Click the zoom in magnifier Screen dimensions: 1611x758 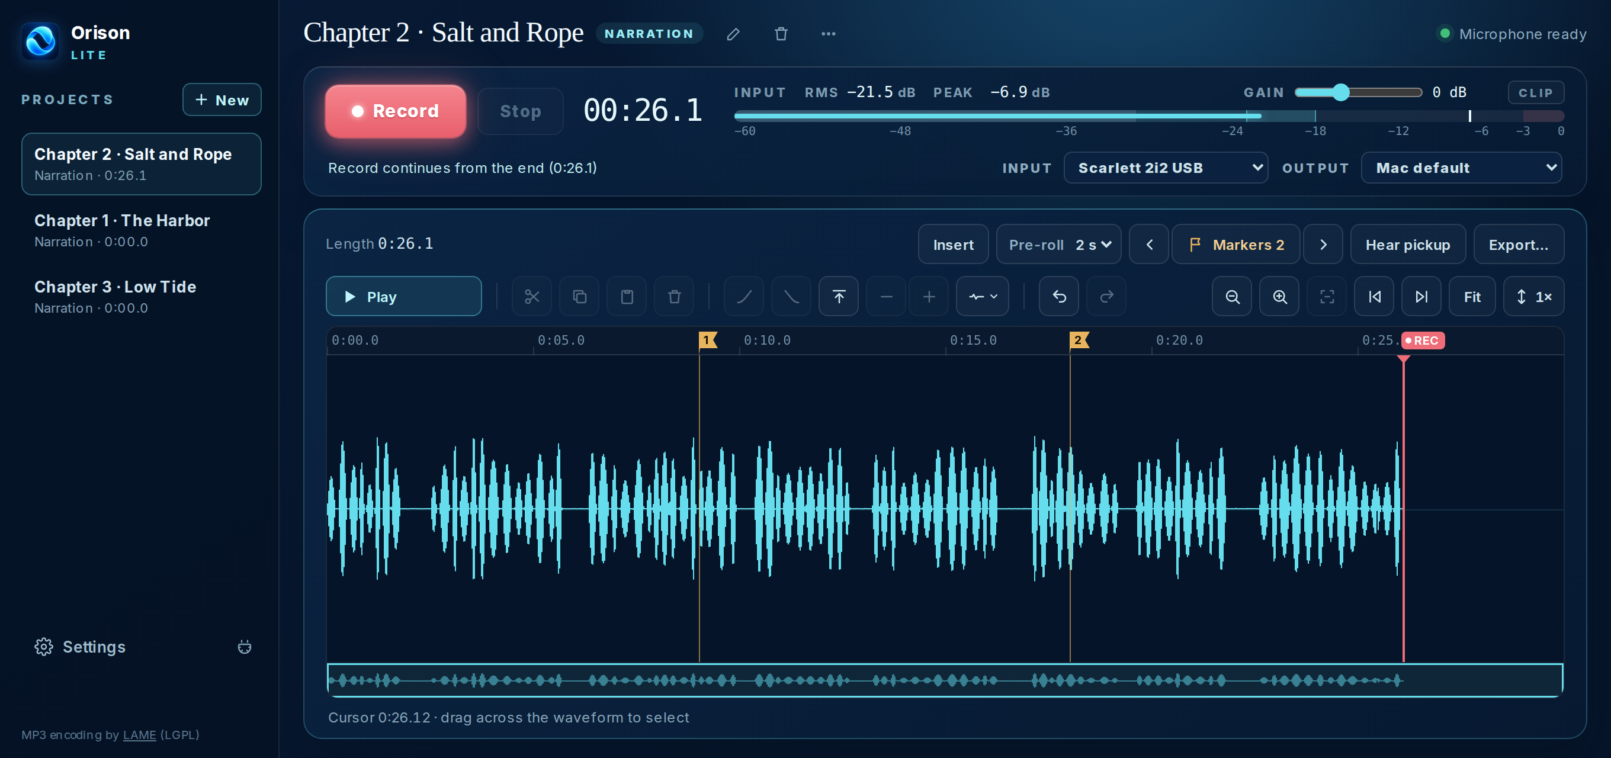pyautogui.click(x=1279, y=297)
